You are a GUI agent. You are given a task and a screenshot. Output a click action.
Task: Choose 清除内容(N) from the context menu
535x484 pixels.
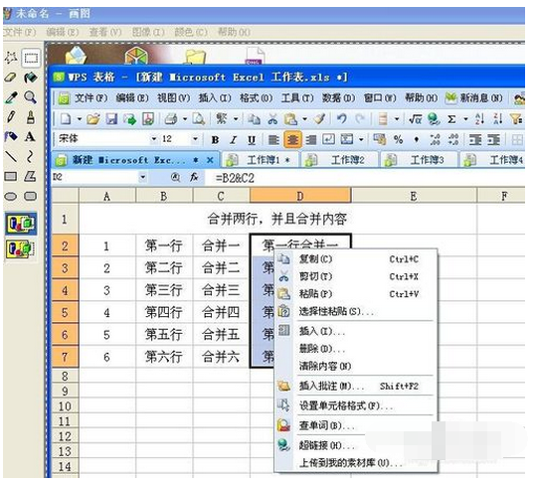pyautogui.click(x=356, y=367)
